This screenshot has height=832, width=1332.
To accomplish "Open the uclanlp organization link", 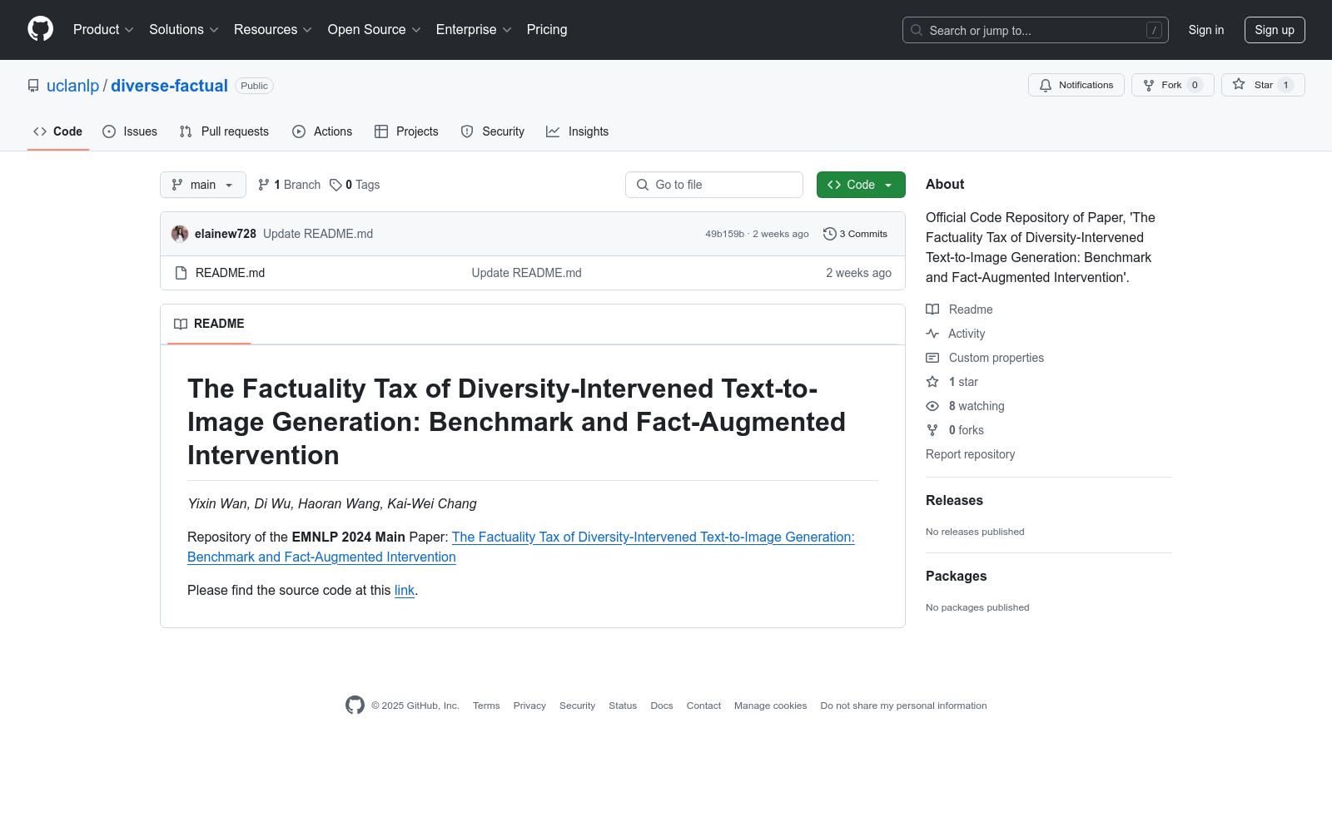I will tap(72, 86).
